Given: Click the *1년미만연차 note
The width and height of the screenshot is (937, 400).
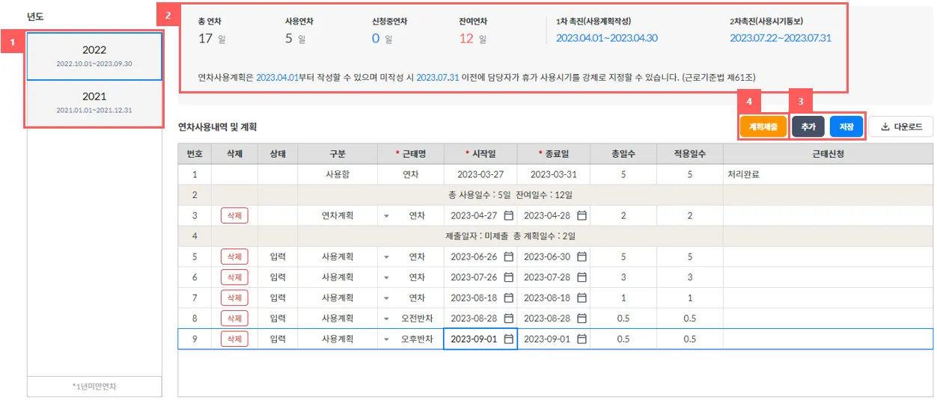Looking at the screenshot, I should pos(94,387).
